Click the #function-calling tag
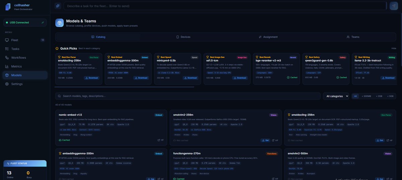 181,174
